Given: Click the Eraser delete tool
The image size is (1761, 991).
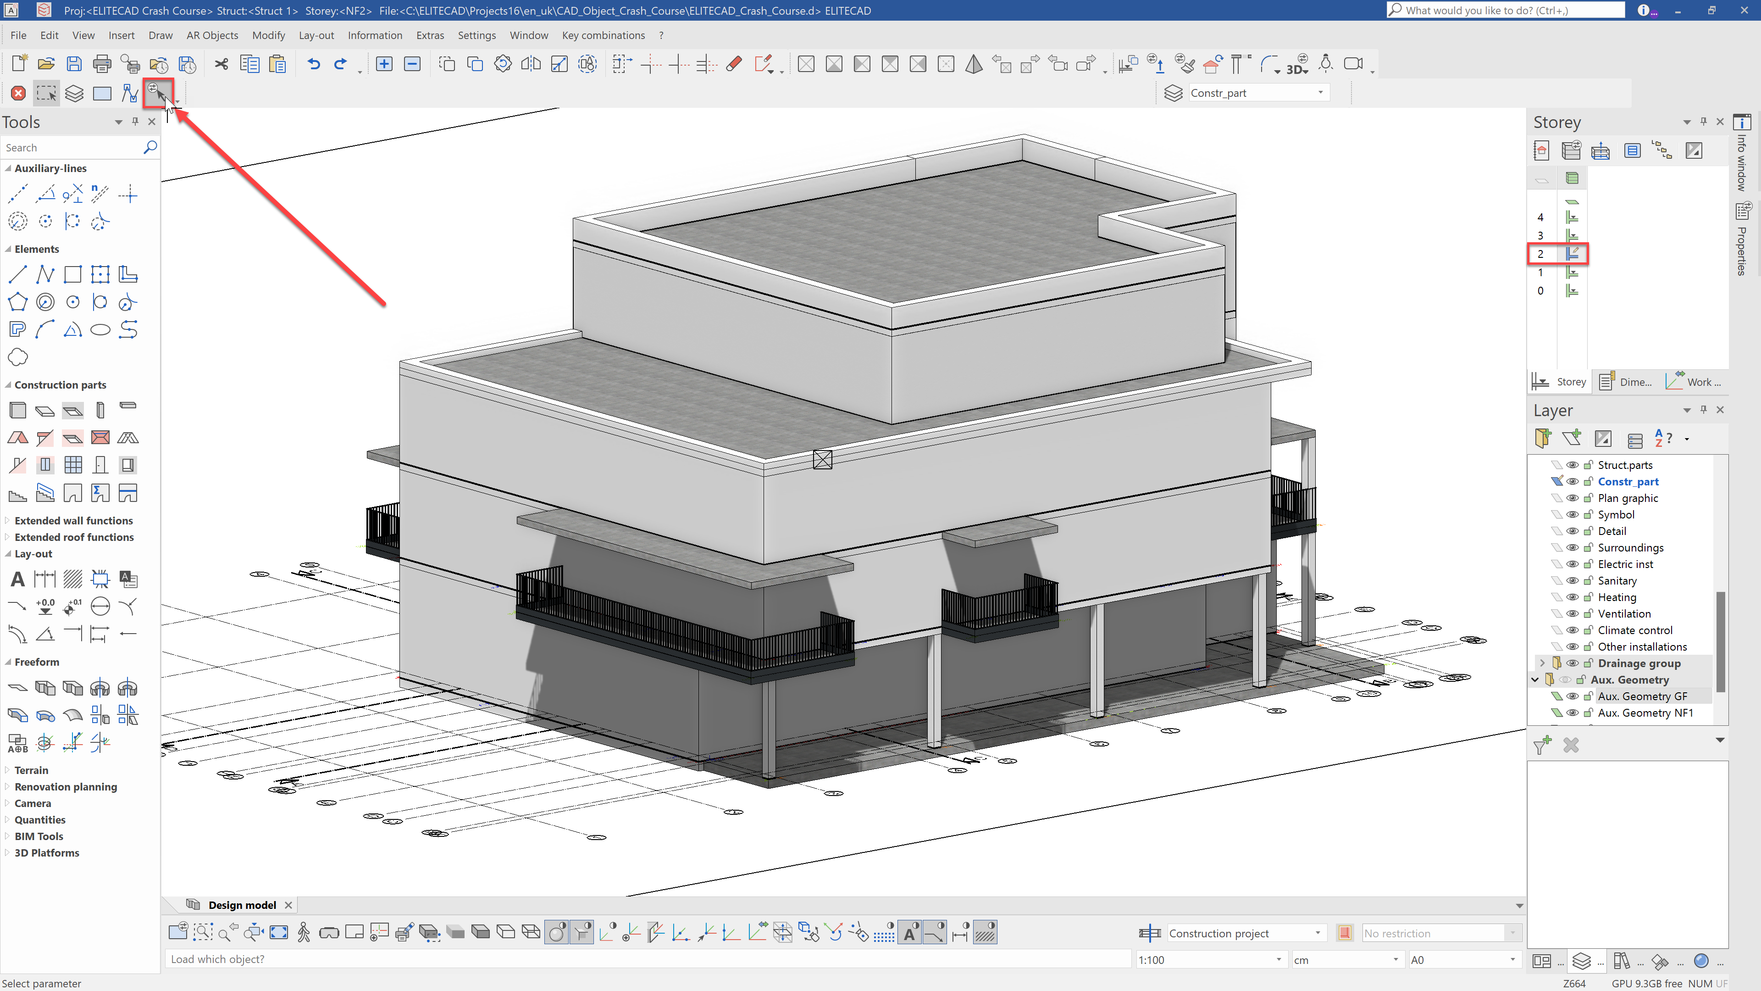Looking at the screenshot, I should (x=734, y=63).
